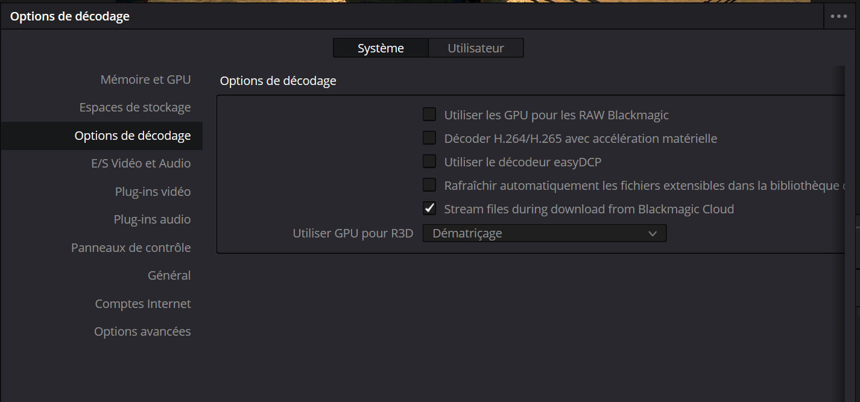Enable H.264/H.265 hardware acceleration decoding checkbox
This screenshot has width=860, height=402.
[429, 138]
